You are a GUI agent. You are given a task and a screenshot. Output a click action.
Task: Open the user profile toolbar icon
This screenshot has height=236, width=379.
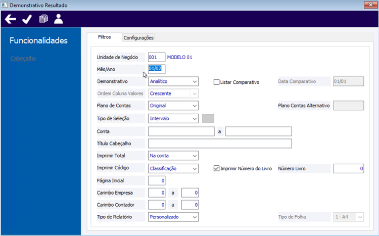[58, 19]
